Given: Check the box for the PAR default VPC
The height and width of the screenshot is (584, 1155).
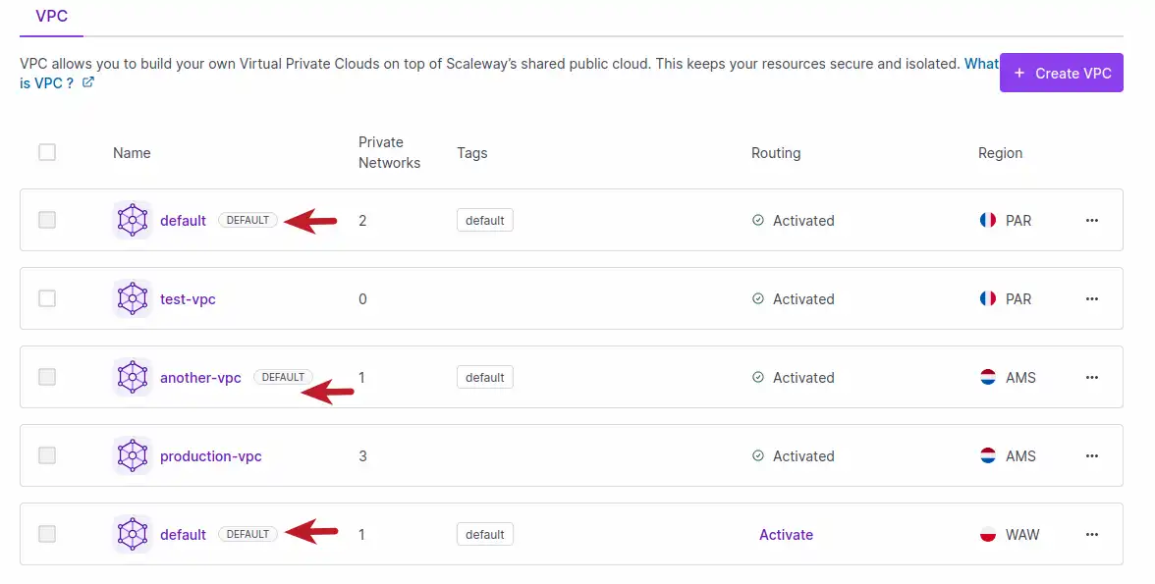Looking at the screenshot, I should pos(47,220).
